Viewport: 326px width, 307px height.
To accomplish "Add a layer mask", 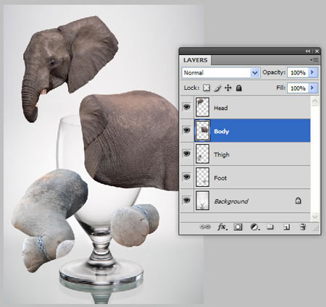I will (x=238, y=227).
